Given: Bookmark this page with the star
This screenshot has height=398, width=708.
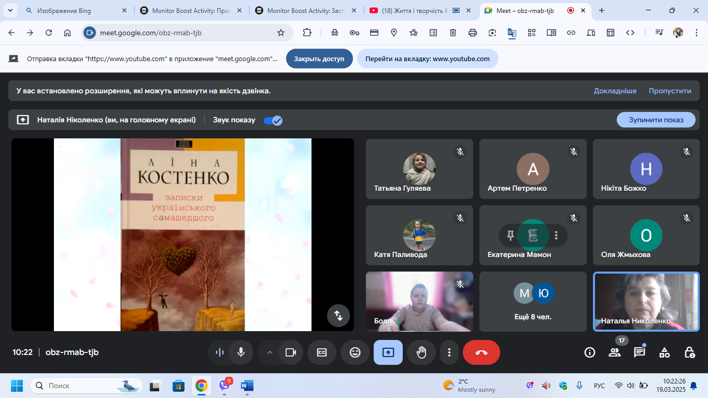Looking at the screenshot, I should coord(281,33).
